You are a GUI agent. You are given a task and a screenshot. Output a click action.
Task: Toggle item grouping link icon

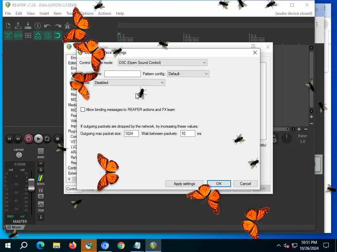coord(18,35)
